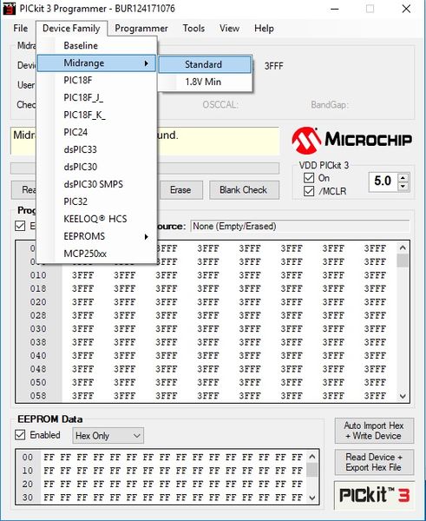Select KEELOQ HCS device family

96,219
